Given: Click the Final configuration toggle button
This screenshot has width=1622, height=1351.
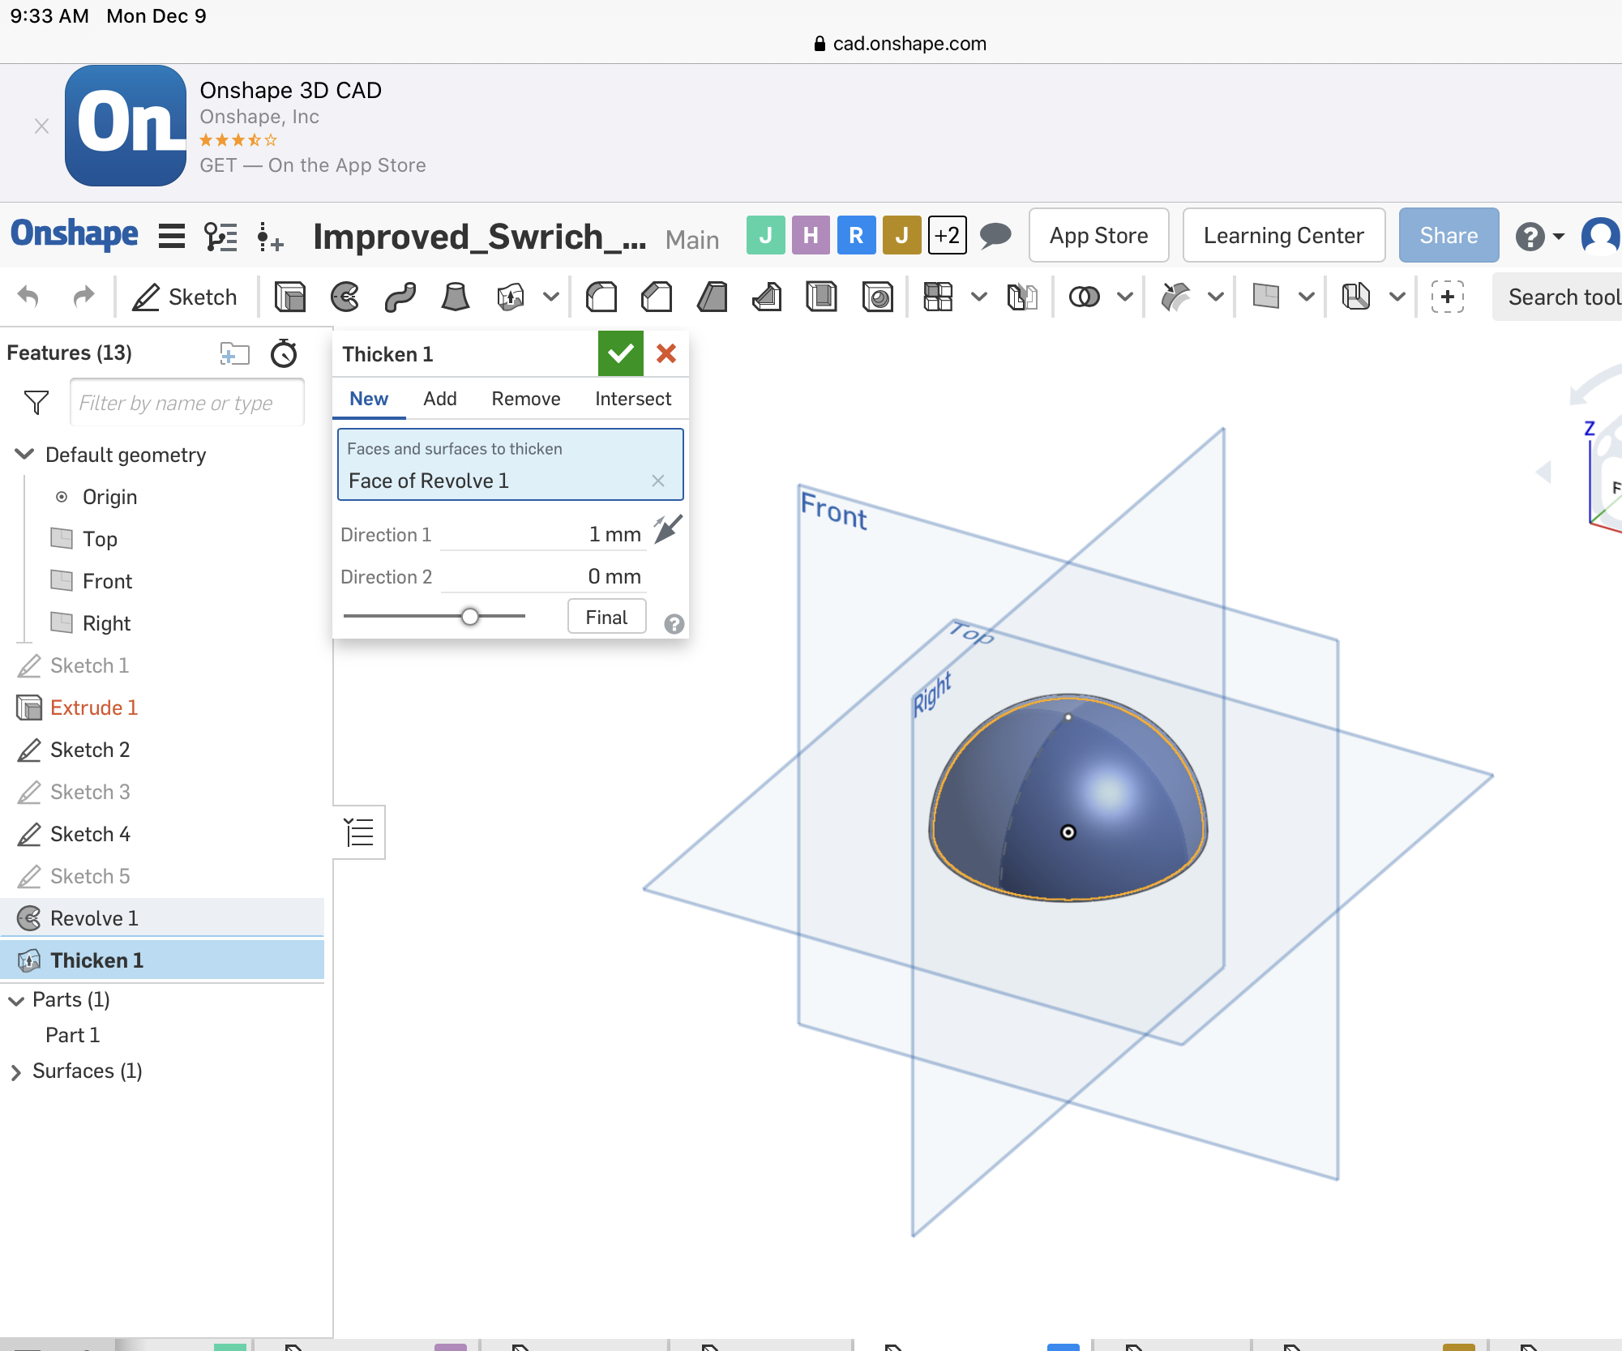Looking at the screenshot, I should click(606, 616).
